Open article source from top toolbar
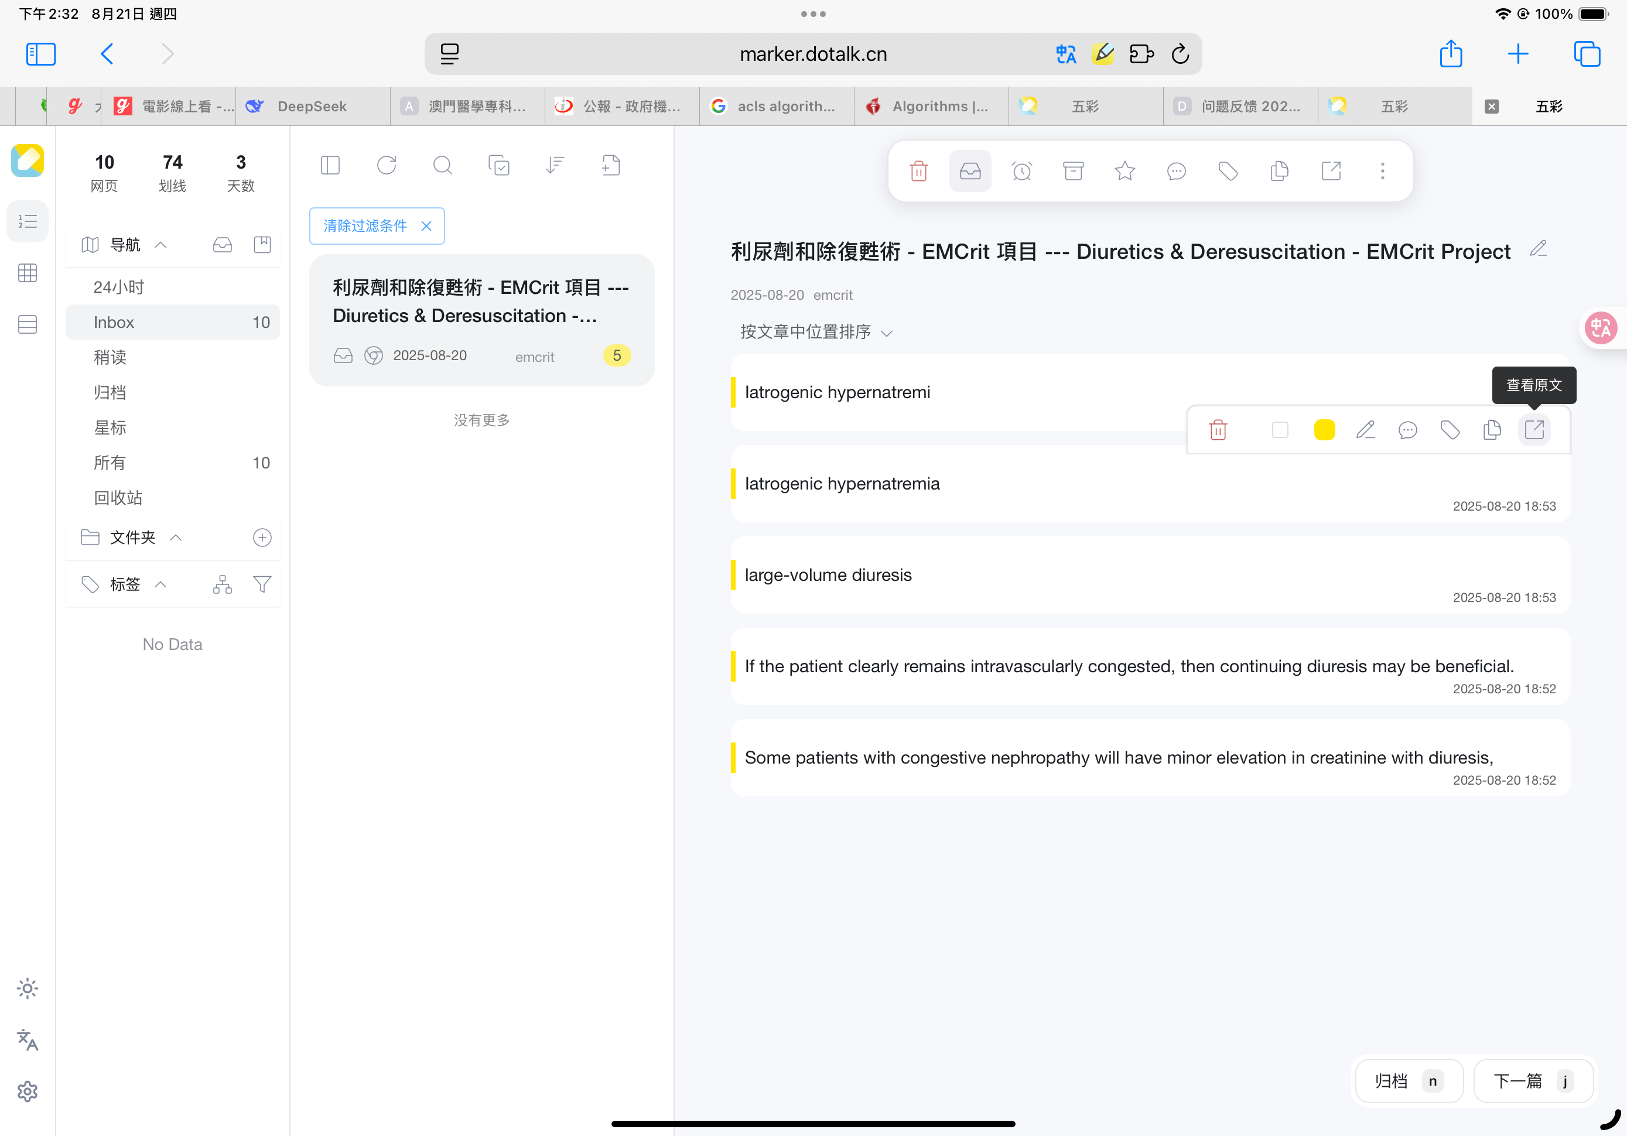1627x1136 pixels. (1331, 171)
